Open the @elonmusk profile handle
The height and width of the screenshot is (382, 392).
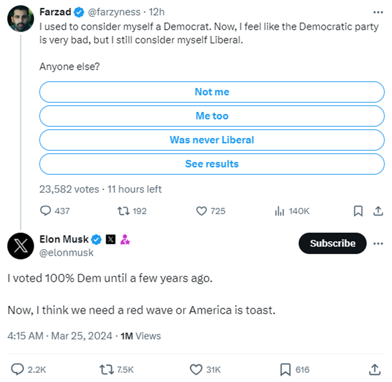tap(67, 253)
